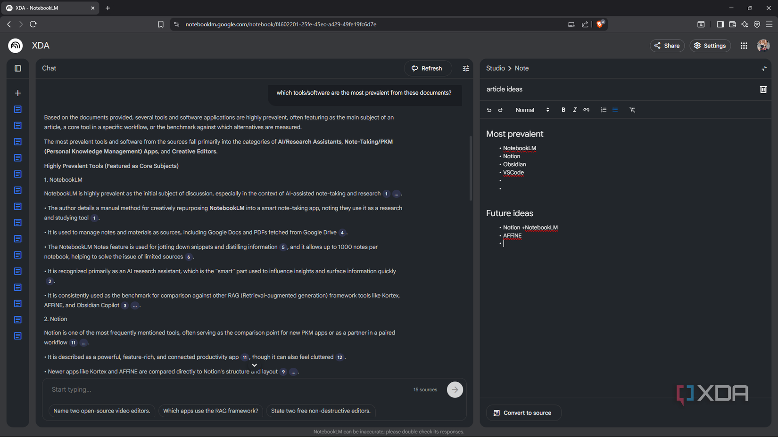Click Convert to source
This screenshot has height=437, width=778.
[523, 413]
